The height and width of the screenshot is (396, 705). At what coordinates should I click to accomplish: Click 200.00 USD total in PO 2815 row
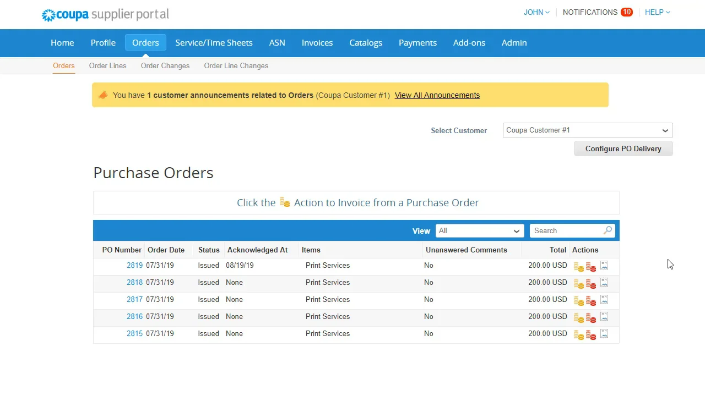point(547,333)
